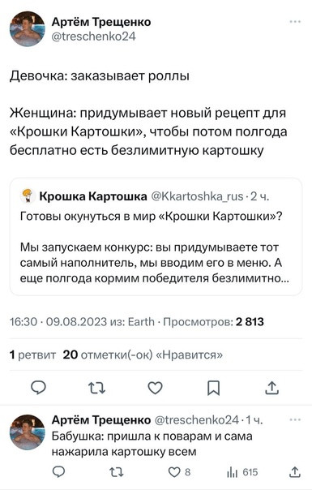Open quoted Крошка Картошка tweet
Viewport: 312px width, 490px height.
tap(156, 237)
